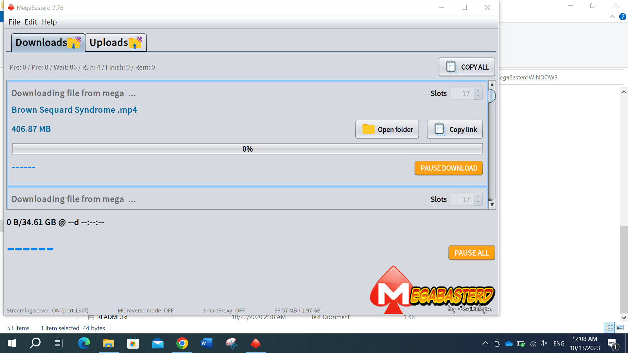
Task: Click the 0% progress bar
Action: 247,149
